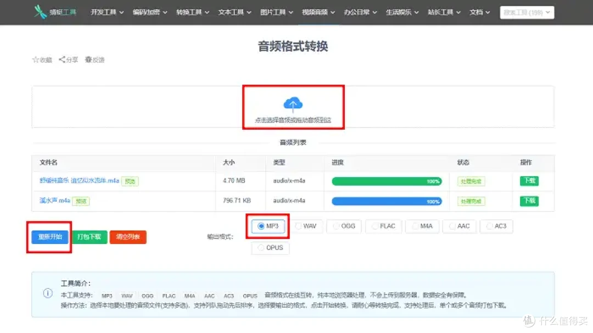The image size is (593, 333).
Task: Preview the 溪水声.m4a audio file
Action: [81, 201]
